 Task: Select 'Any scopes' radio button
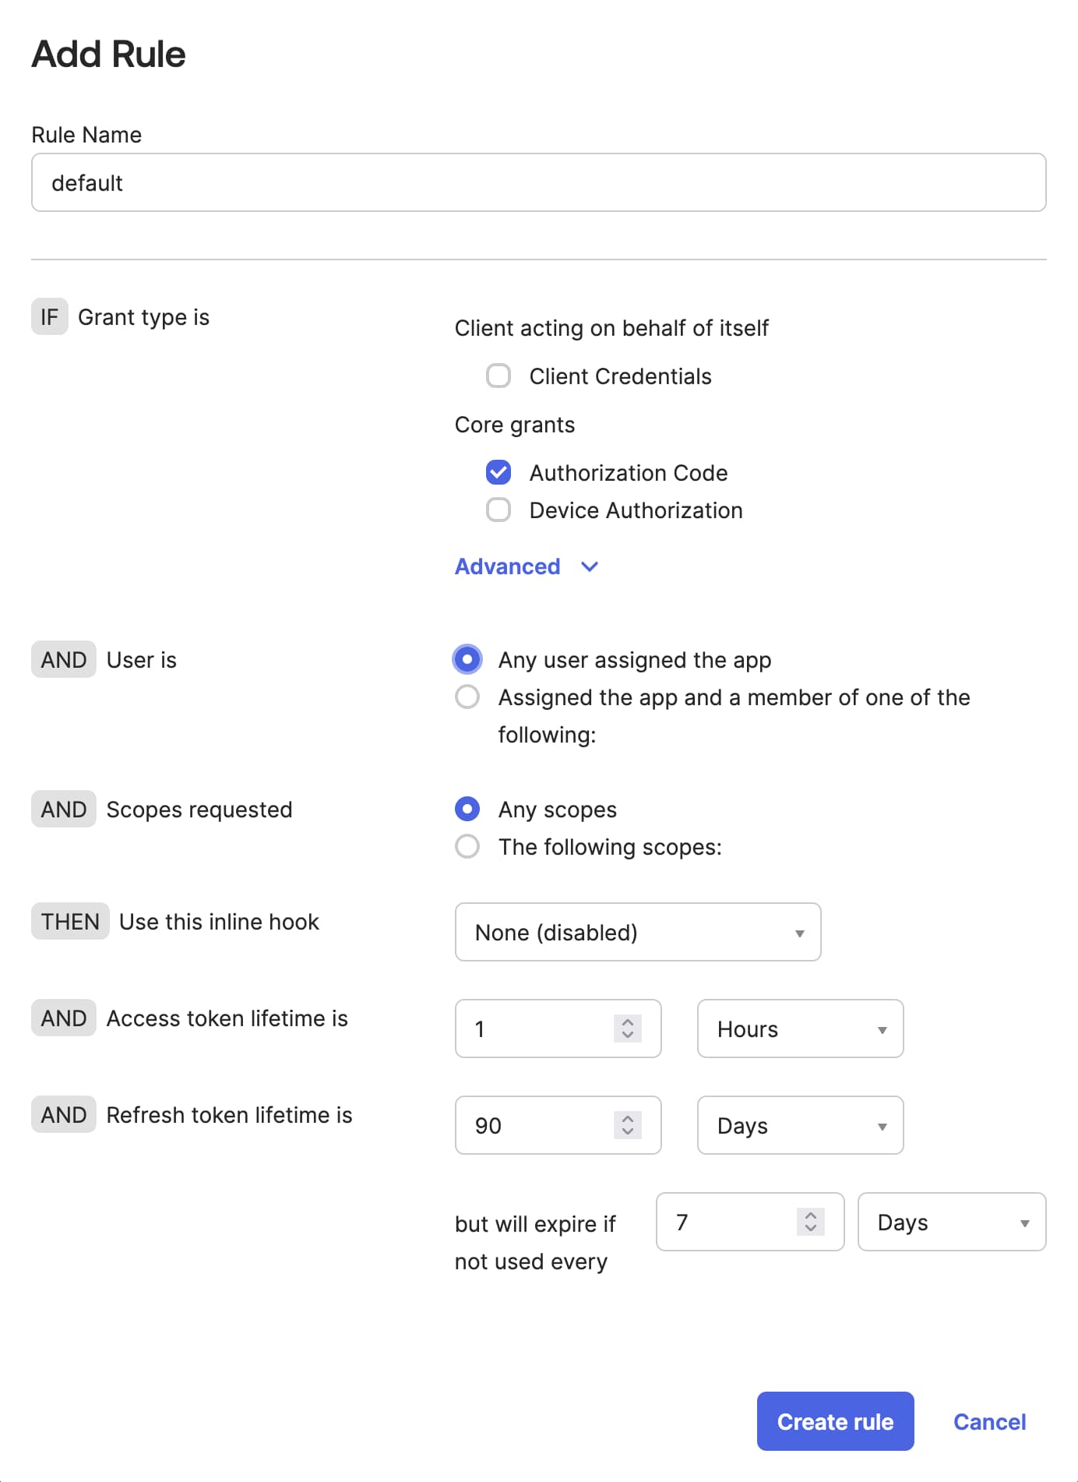click(x=467, y=810)
